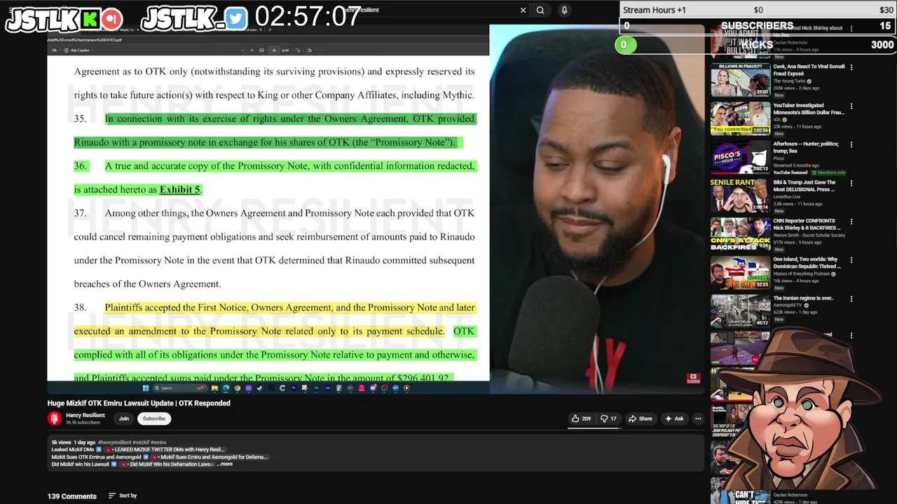Open Bibi & Trump SENILE RANT thumbnail
The height and width of the screenshot is (504, 897).
[741, 195]
